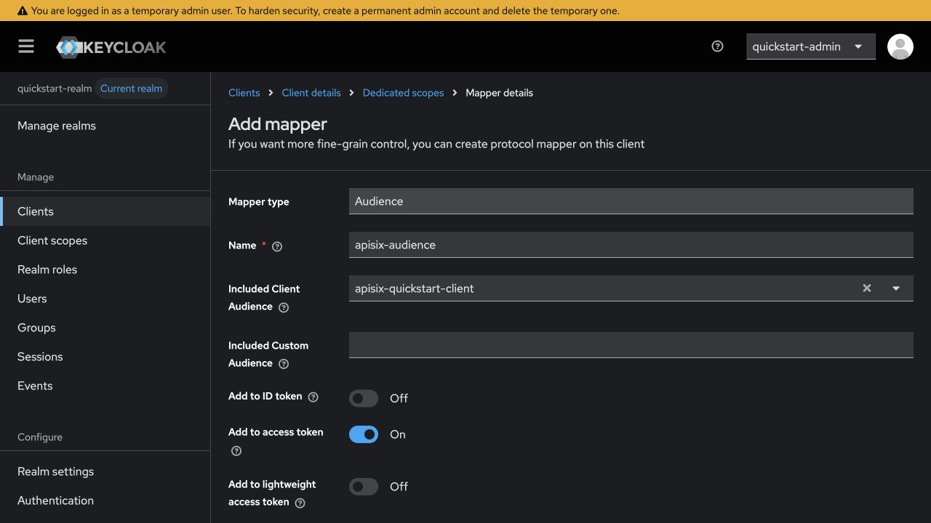
Task: Clear the apisix-quickstart-client selection
Action: (867, 288)
